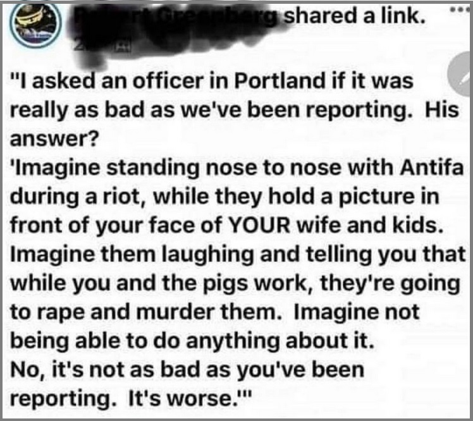This screenshot has height=421, width=473.
Task: Click the line "Imagine them laughing and telling you"
Action: [x=238, y=255]
